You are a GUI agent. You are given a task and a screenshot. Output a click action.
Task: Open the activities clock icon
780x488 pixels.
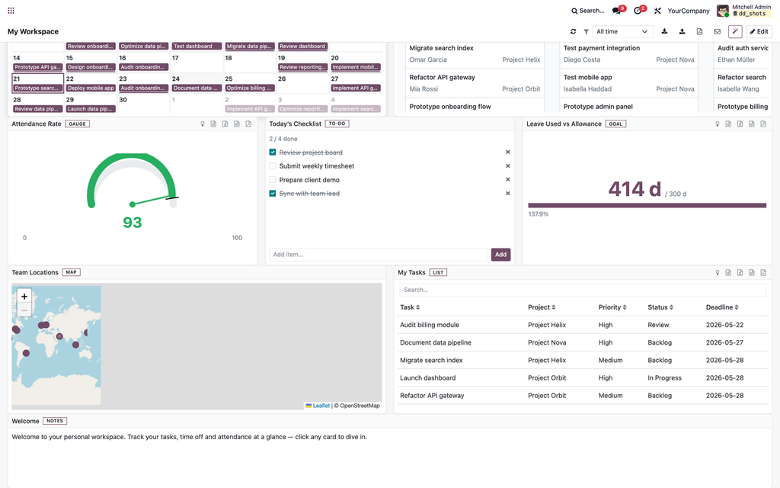[x=638, y=11]
